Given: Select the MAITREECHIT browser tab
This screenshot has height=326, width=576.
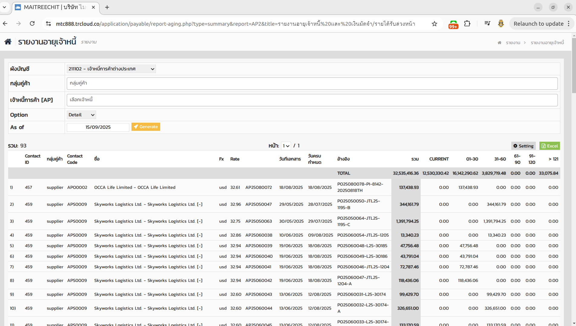Looking at the screenshot, I should pos(54,7).
